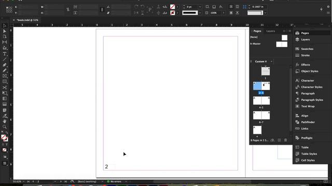Select the Selection tool

(x=5, y=25)
